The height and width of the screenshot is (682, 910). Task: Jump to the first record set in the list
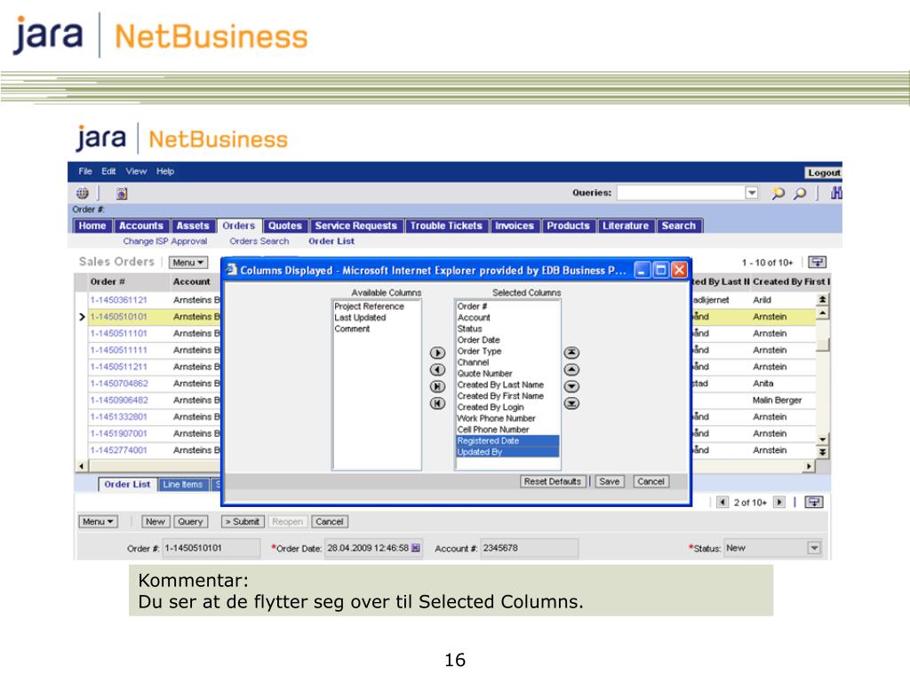tap(822, 300)
